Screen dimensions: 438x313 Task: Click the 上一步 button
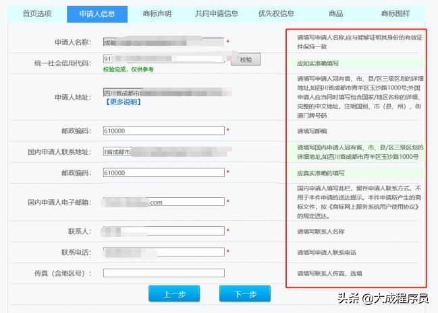(174, 293)
